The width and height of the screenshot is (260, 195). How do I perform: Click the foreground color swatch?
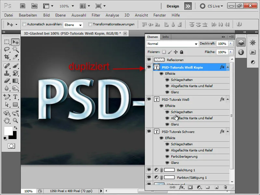8,131
